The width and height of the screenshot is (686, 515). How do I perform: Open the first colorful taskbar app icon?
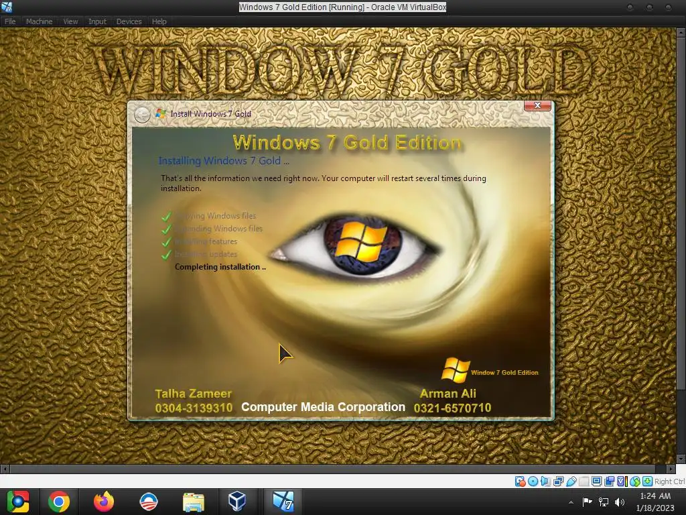[x=18, y=502]
